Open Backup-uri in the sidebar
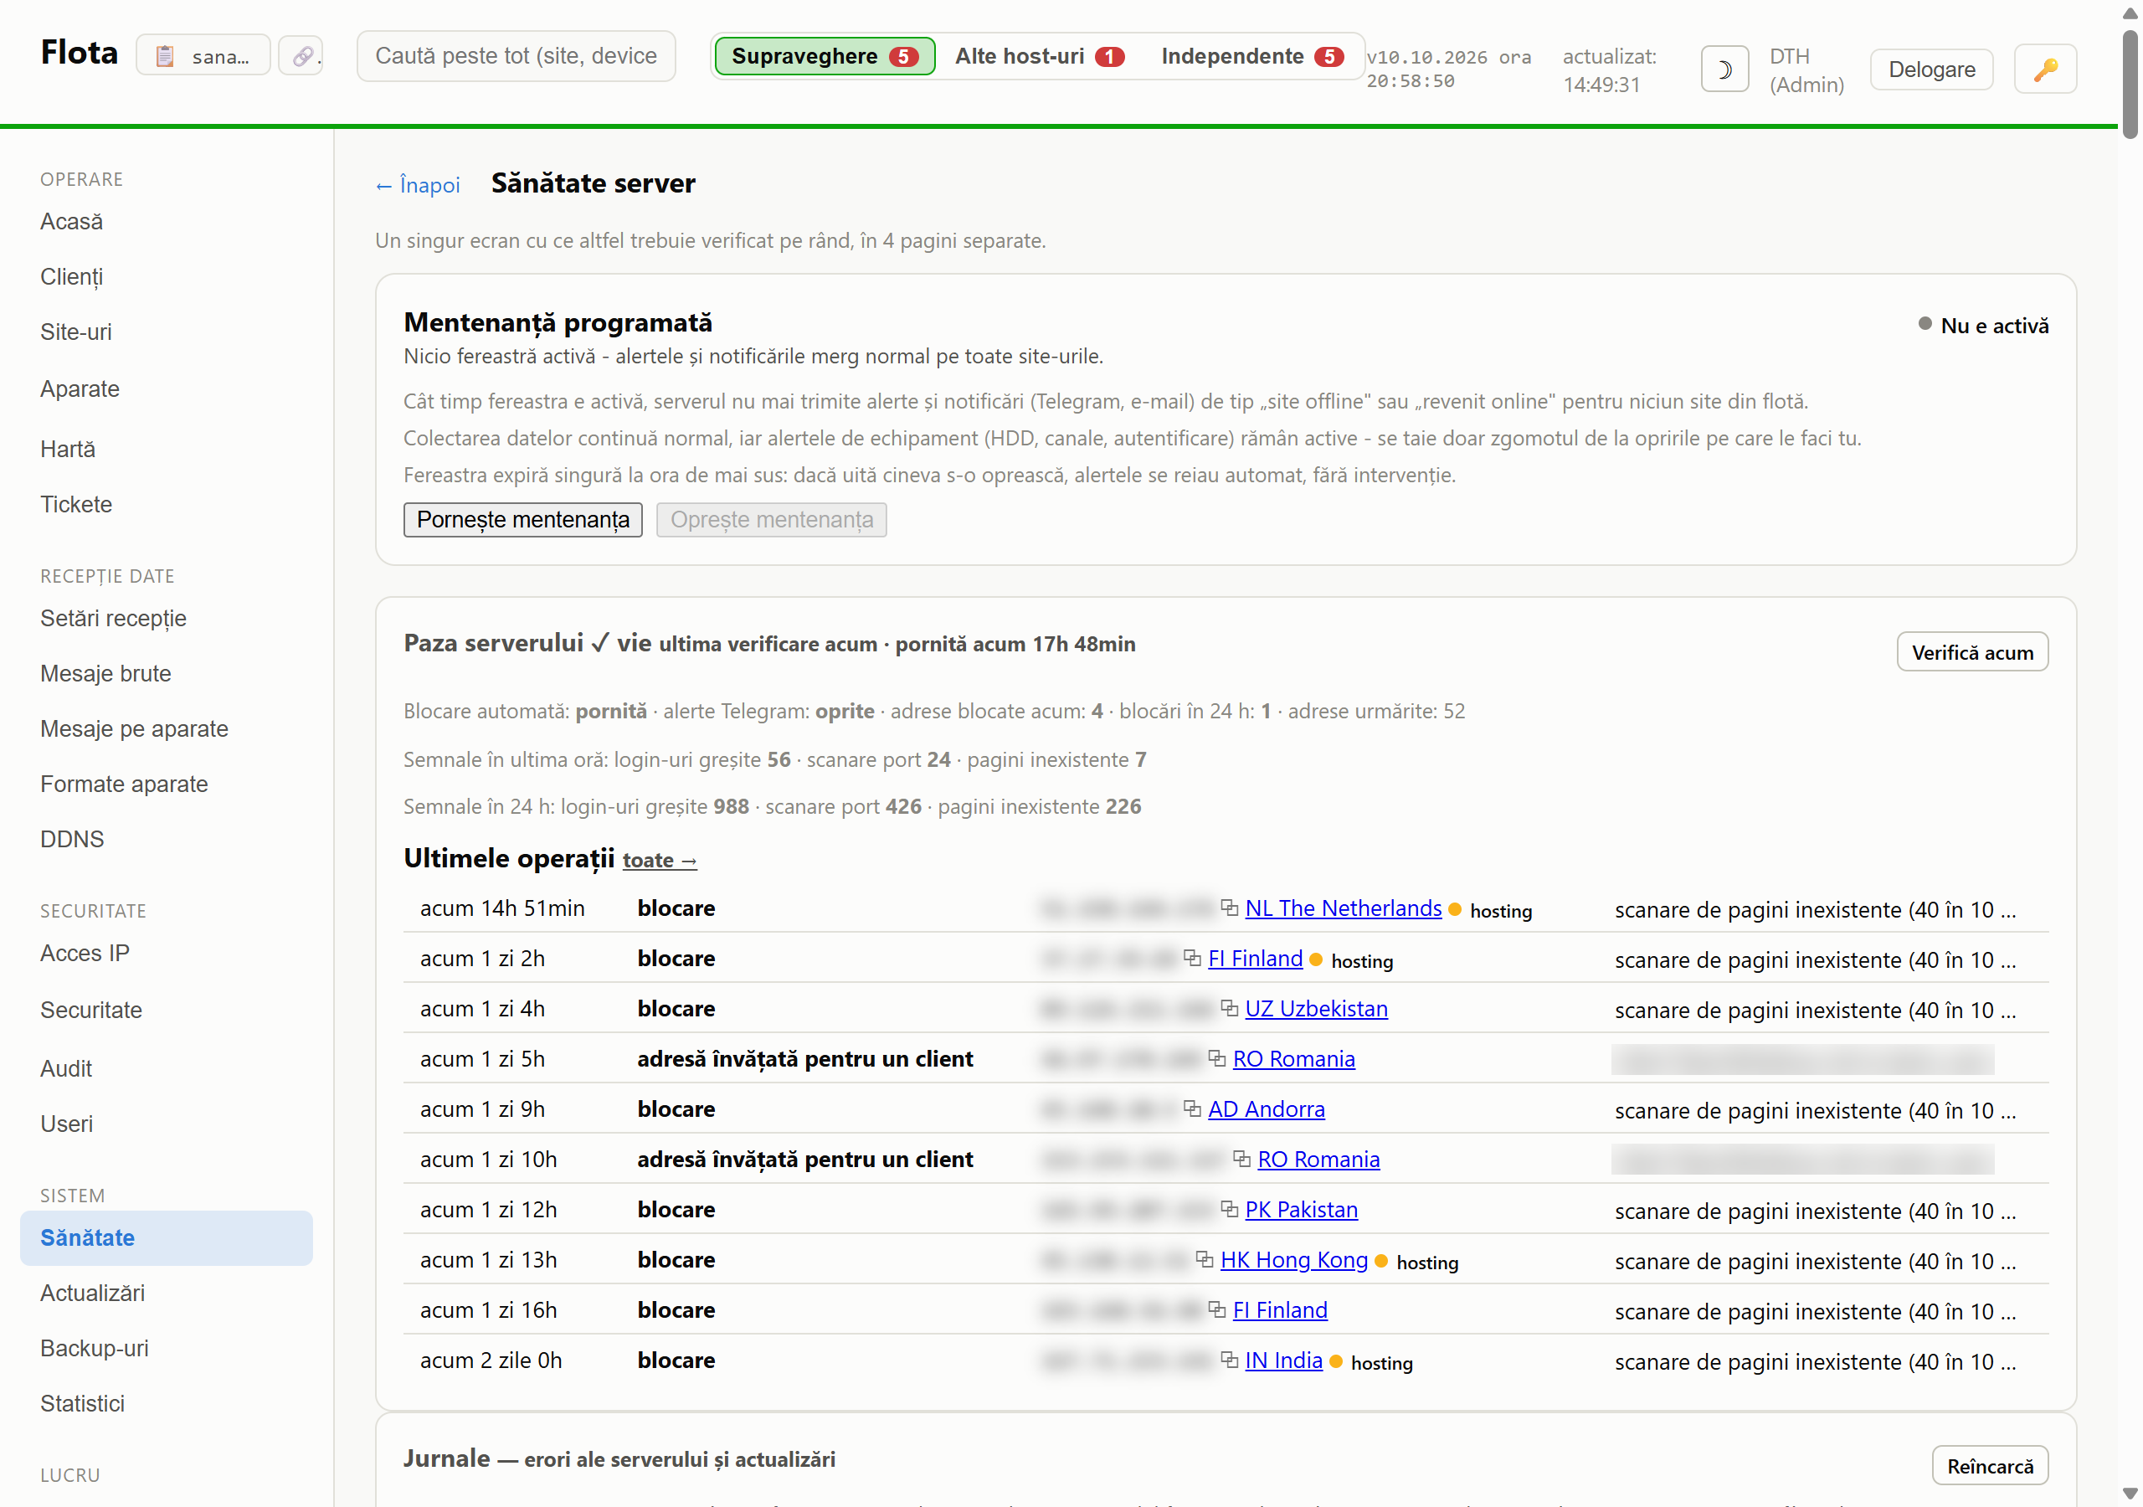The image size is (2143, 1507). click(95, 1347)
